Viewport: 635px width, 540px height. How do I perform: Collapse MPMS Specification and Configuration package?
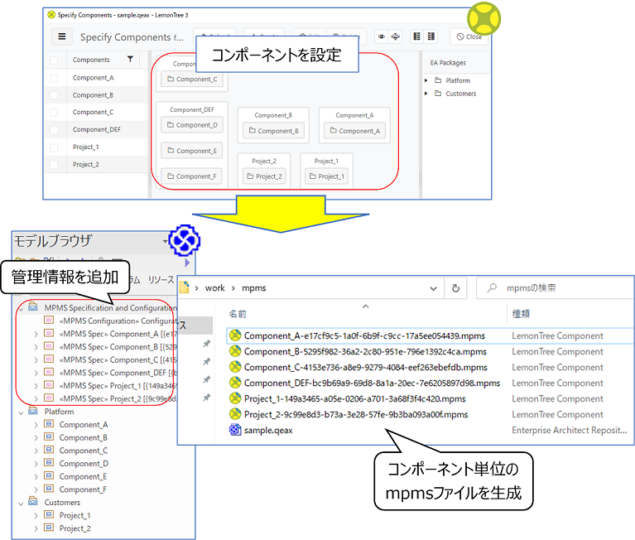21,309
